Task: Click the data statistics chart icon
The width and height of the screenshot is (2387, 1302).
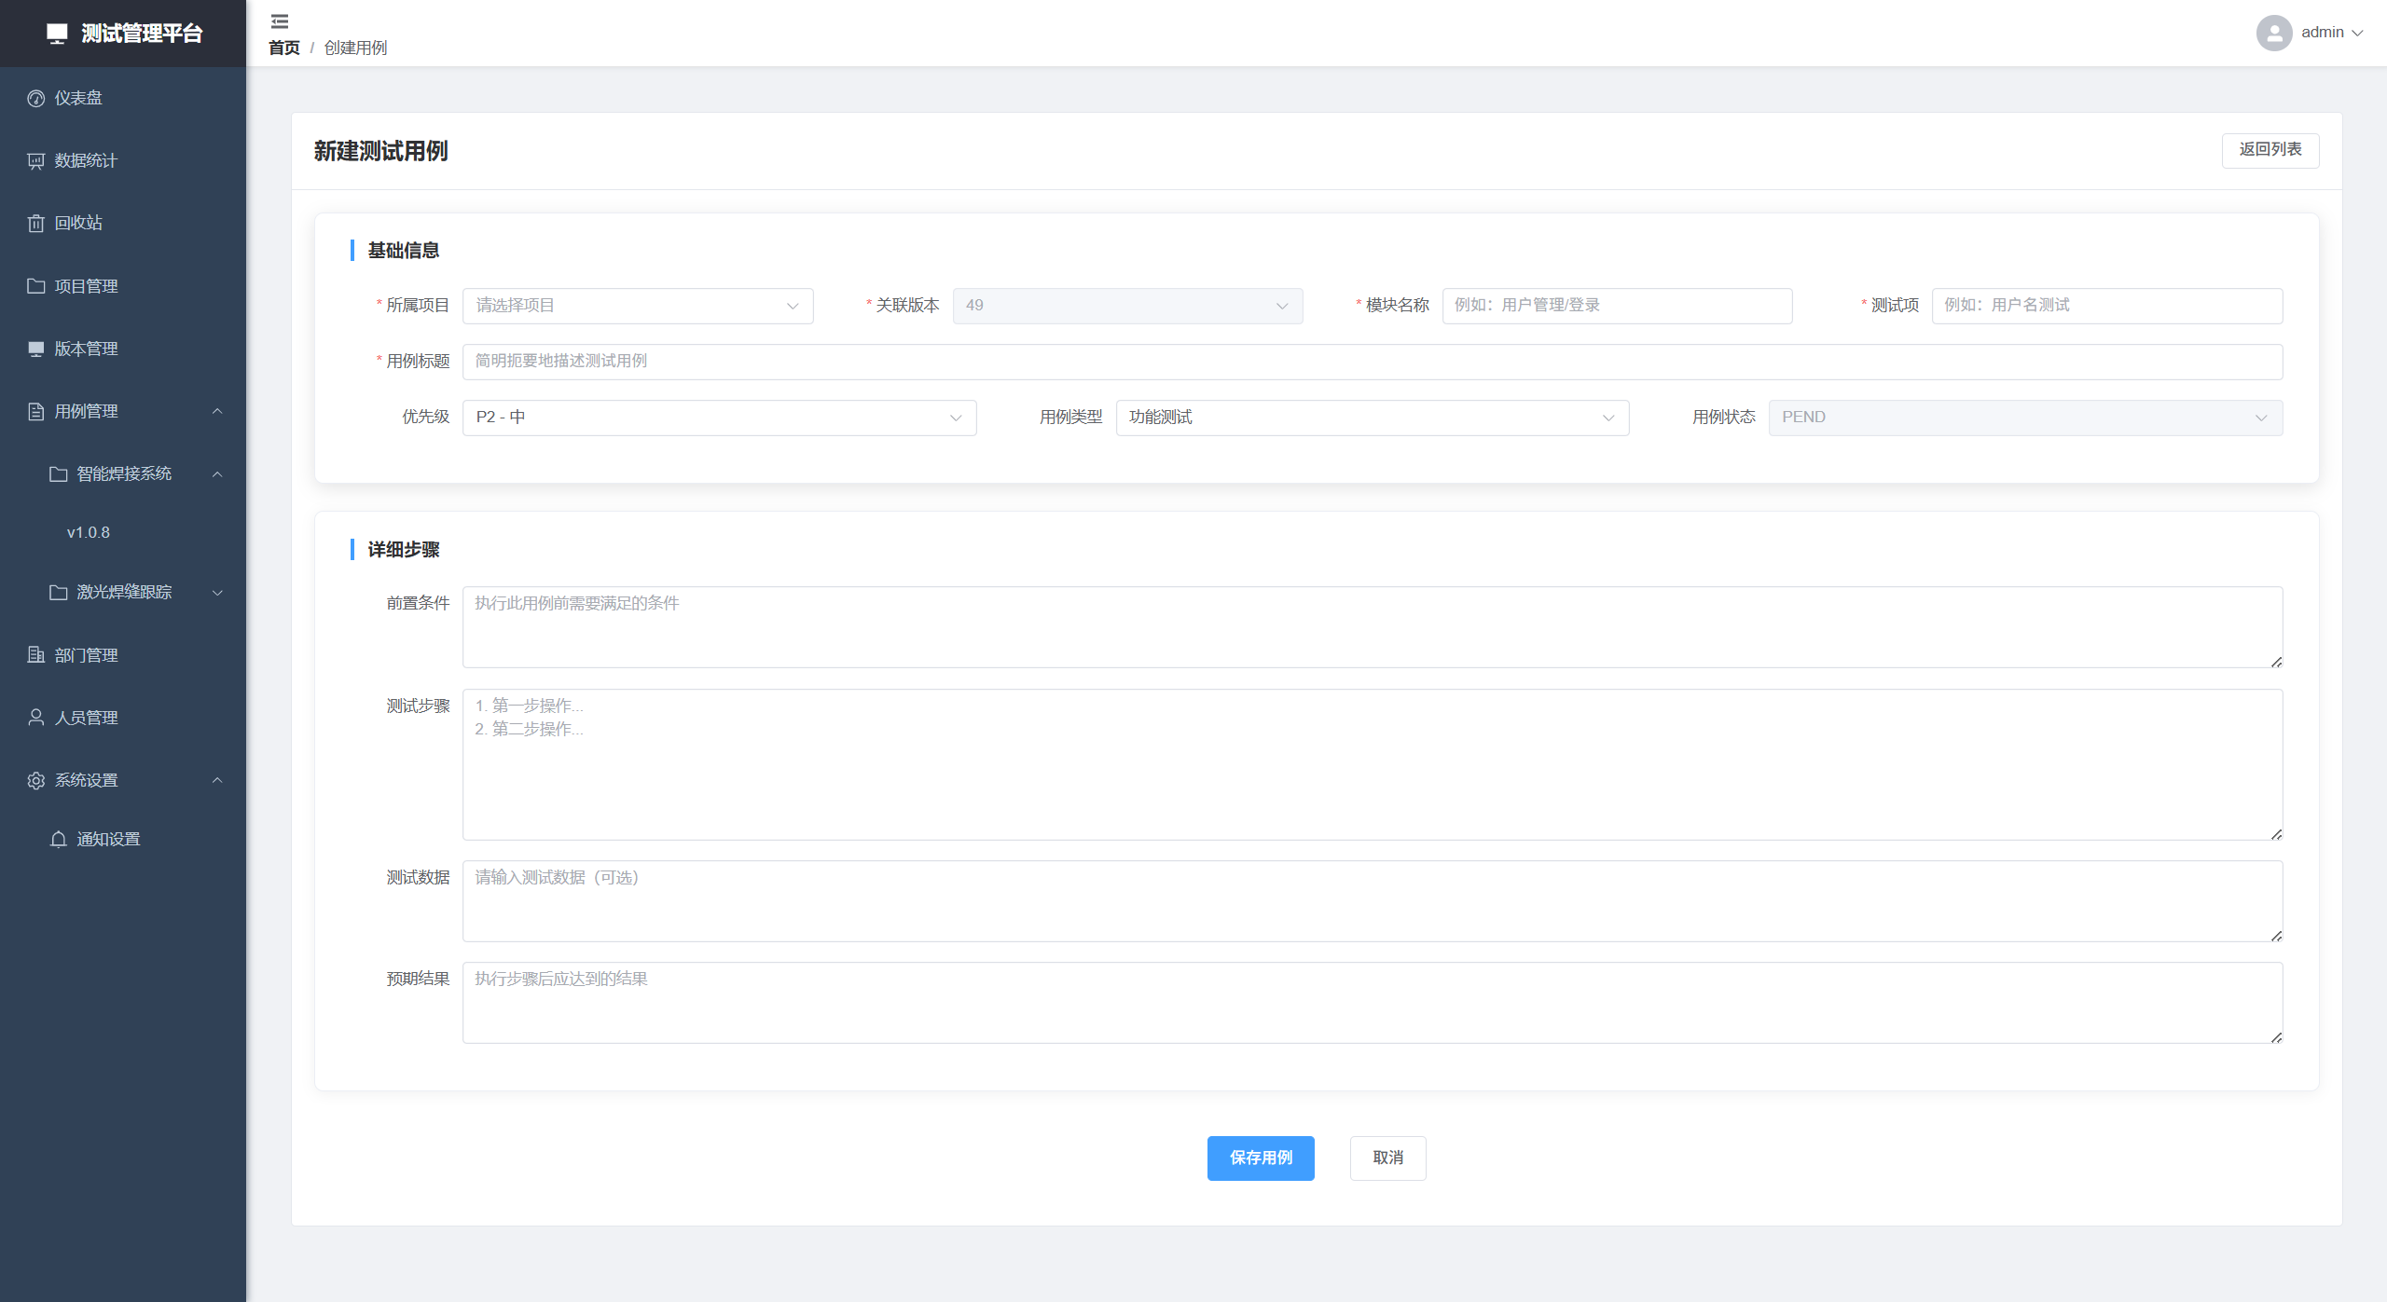Action: click(35, 161)
